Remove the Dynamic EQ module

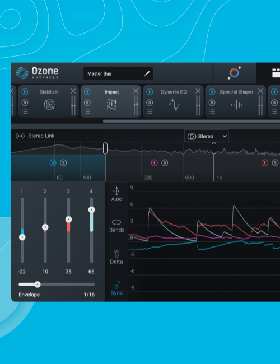click(x=198, y=91)
